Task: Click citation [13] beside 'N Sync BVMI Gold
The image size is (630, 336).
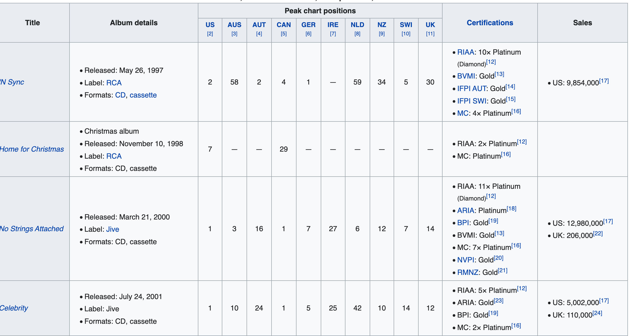Action: pyautogui.click(x=499, y=74)
